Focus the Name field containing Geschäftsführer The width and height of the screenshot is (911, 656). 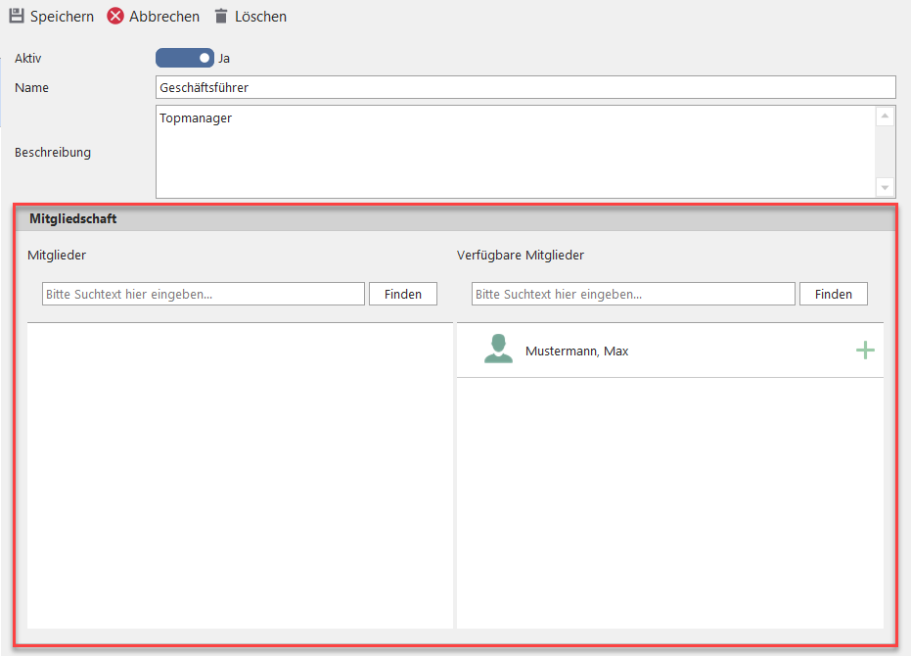[x=524, y=88]
